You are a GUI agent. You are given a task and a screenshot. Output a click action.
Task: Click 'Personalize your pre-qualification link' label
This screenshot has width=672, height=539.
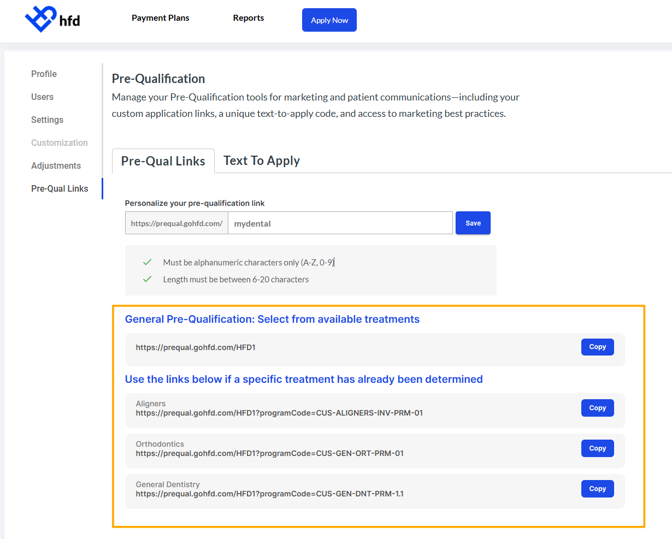[x=194, y=203]
